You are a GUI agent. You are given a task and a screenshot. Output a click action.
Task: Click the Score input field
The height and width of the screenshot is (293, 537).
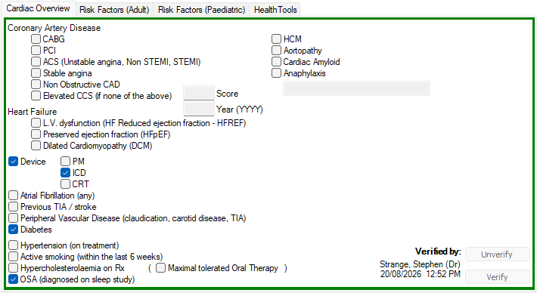[199, 93]
